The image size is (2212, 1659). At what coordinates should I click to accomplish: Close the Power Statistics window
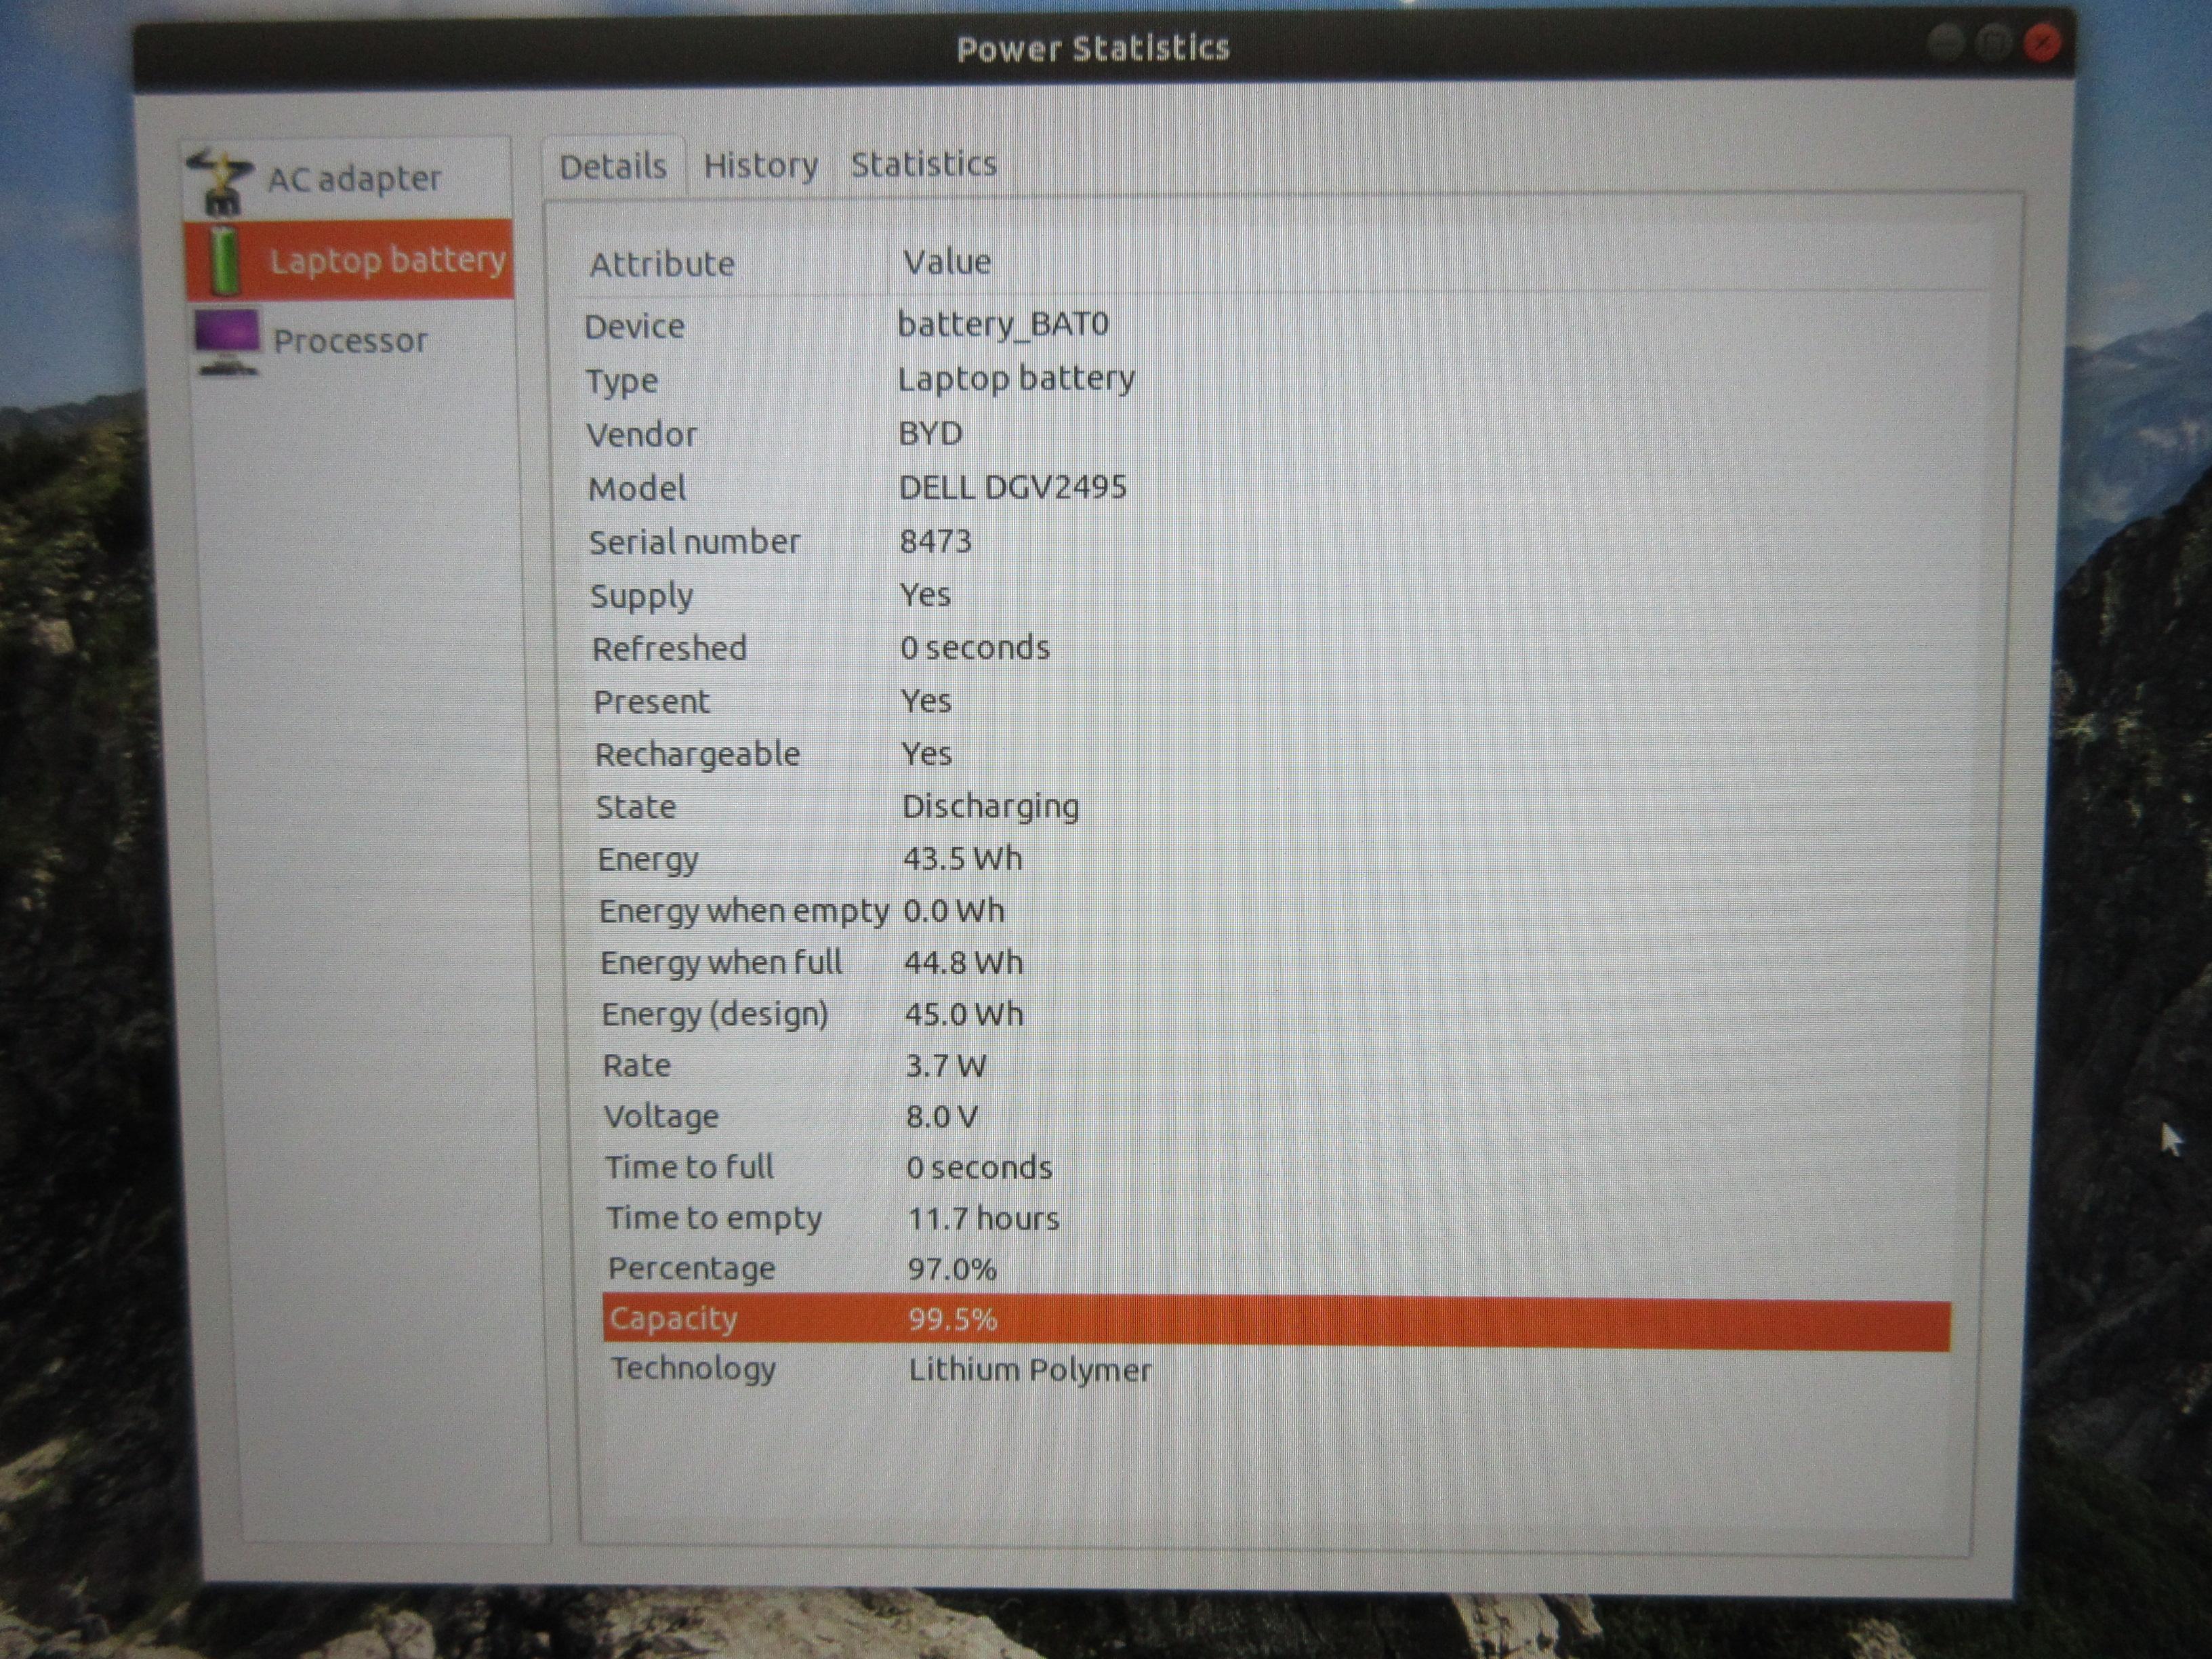[x=2041, y=44]
